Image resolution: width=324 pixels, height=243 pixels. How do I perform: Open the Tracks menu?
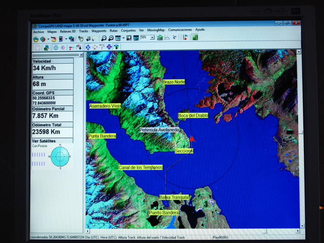coord(84,31)
